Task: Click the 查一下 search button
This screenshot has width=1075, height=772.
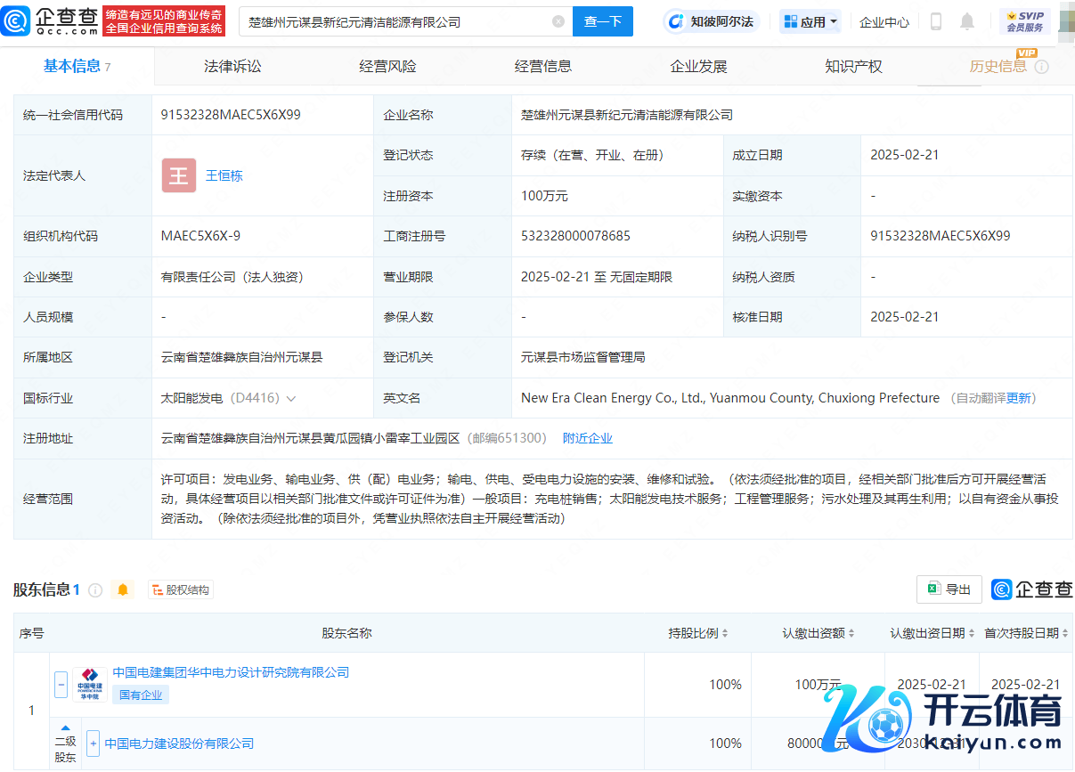Action: [603, 21]
